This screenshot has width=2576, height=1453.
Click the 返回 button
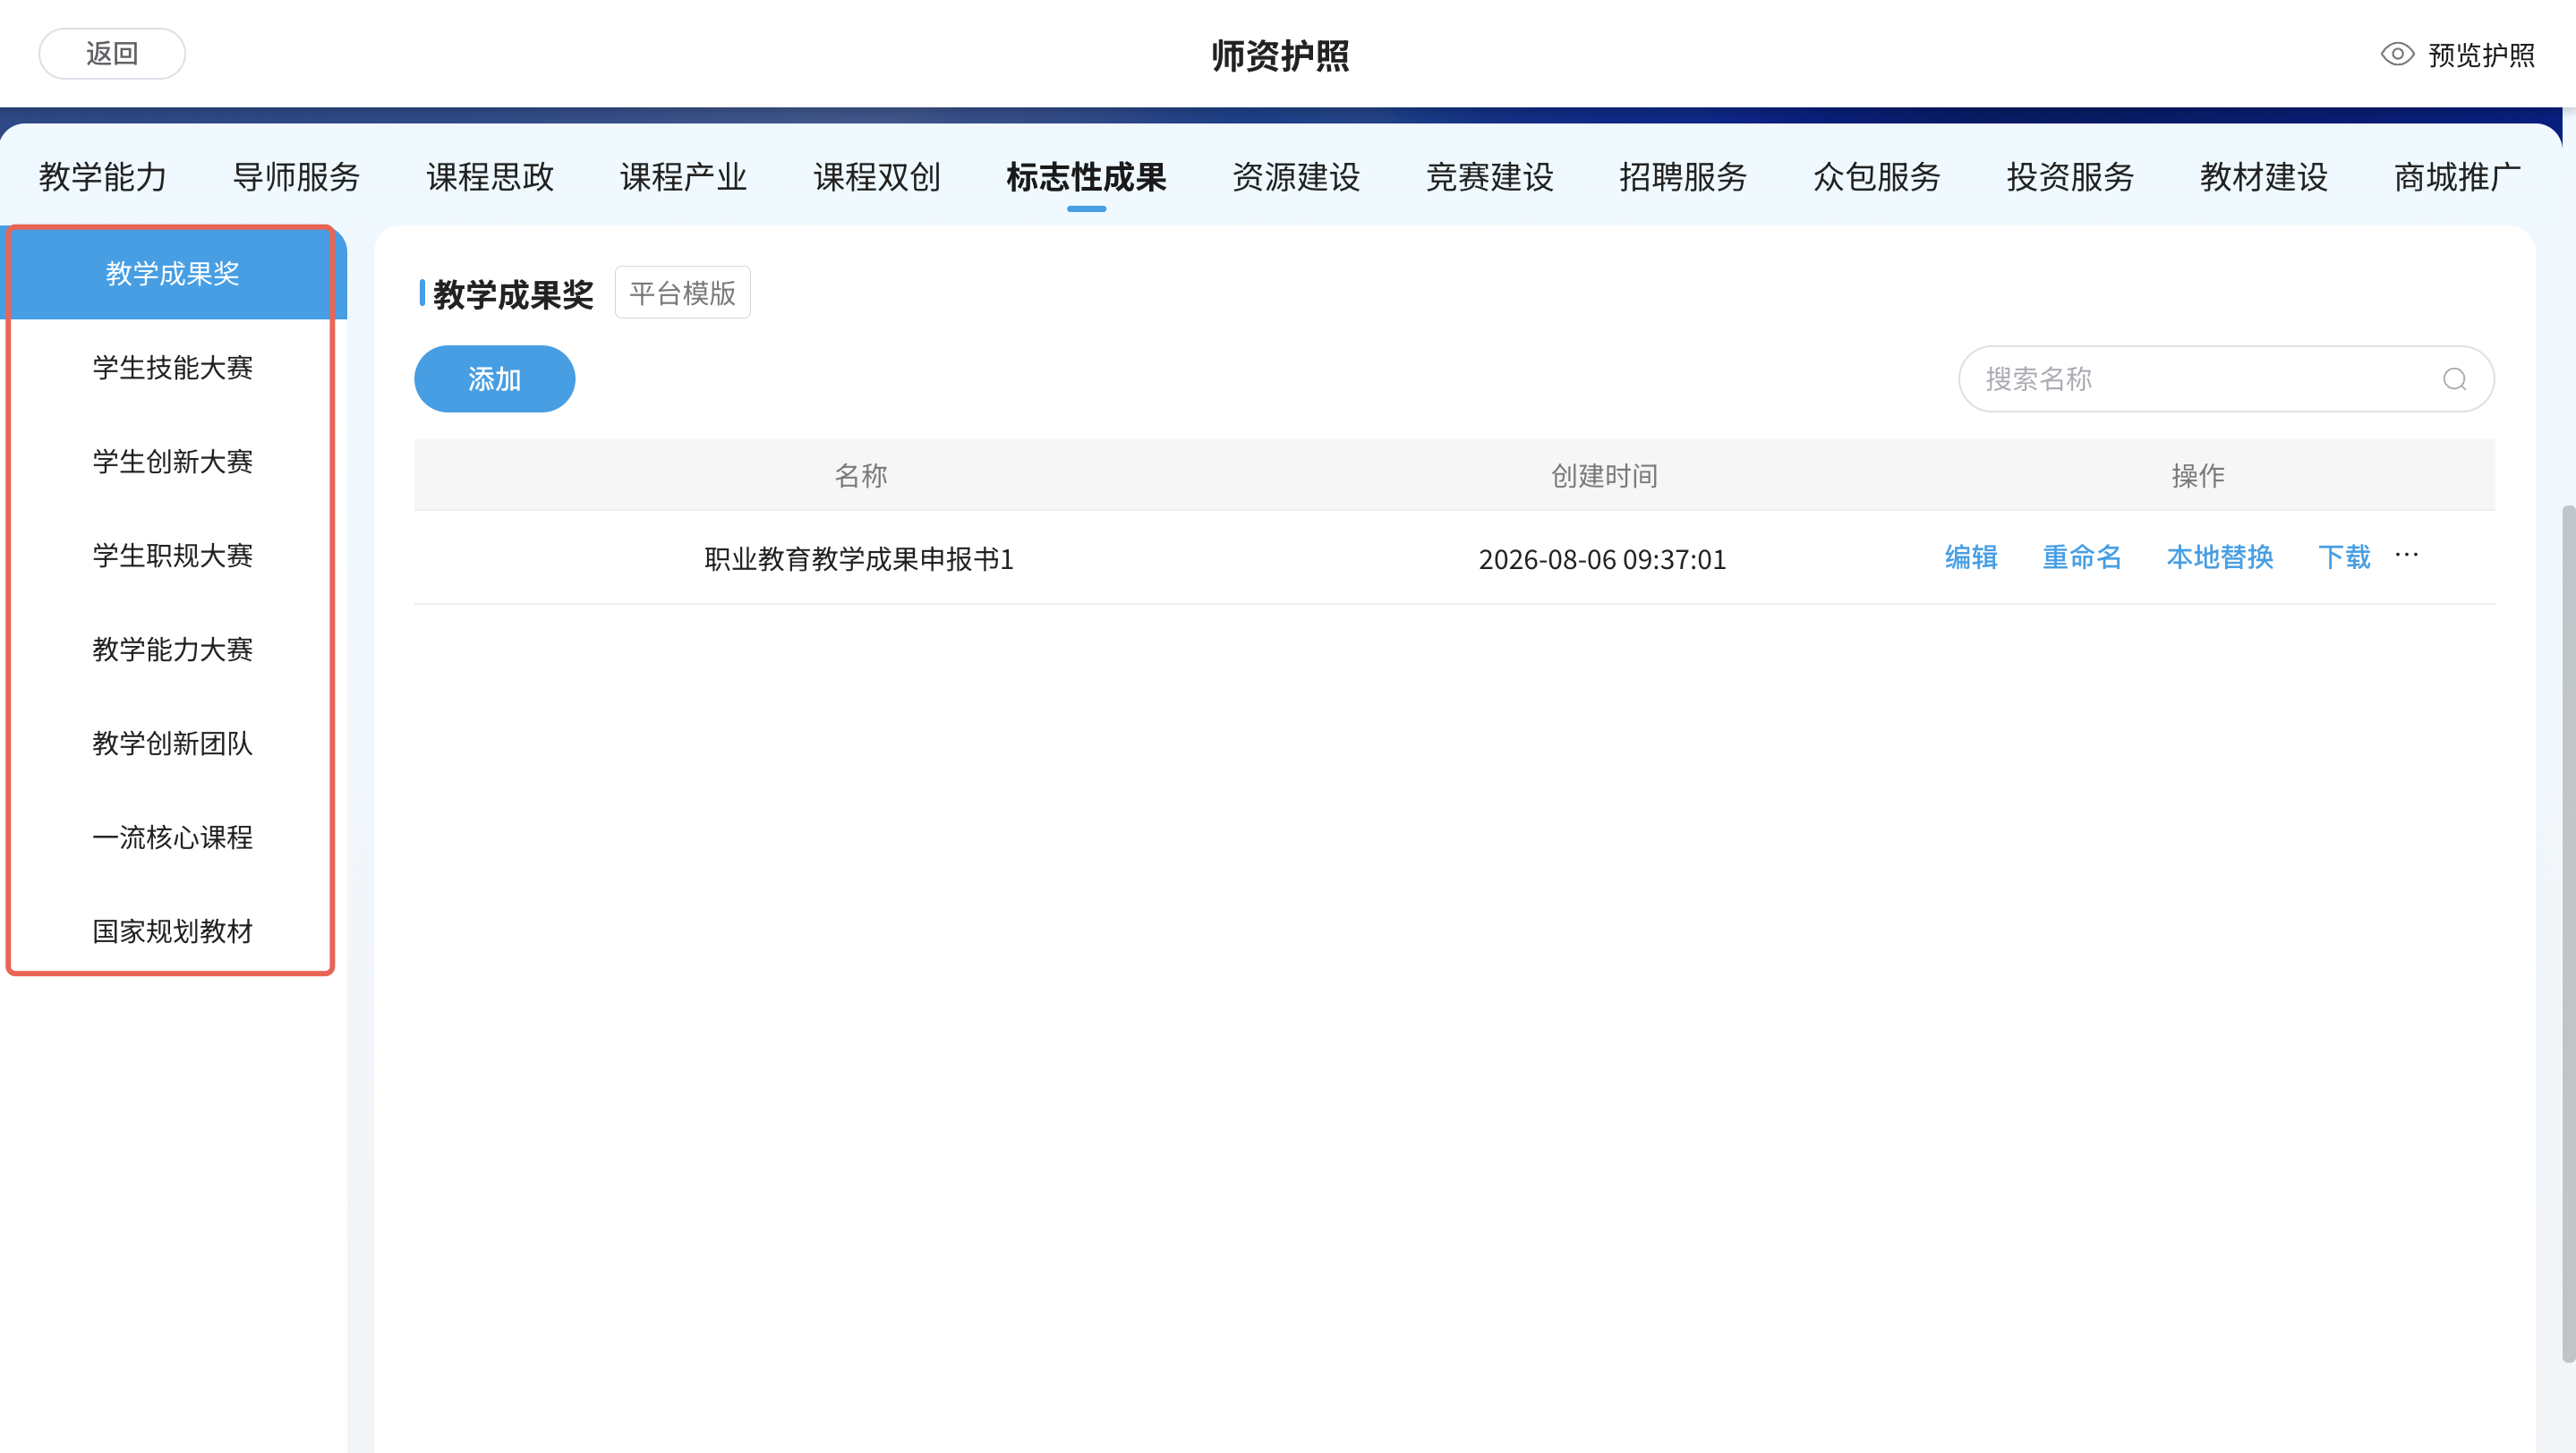(112, 53)
